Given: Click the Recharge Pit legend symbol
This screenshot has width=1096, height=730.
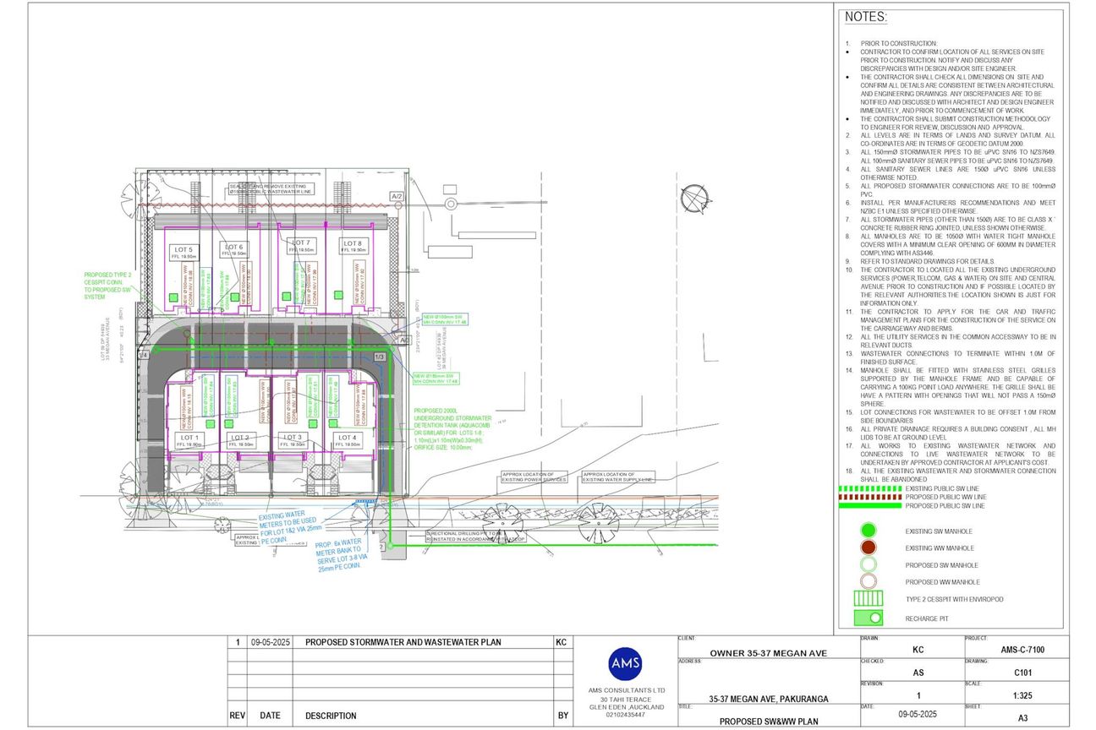Looking at the screenshot, I should (x=868, y=617).
